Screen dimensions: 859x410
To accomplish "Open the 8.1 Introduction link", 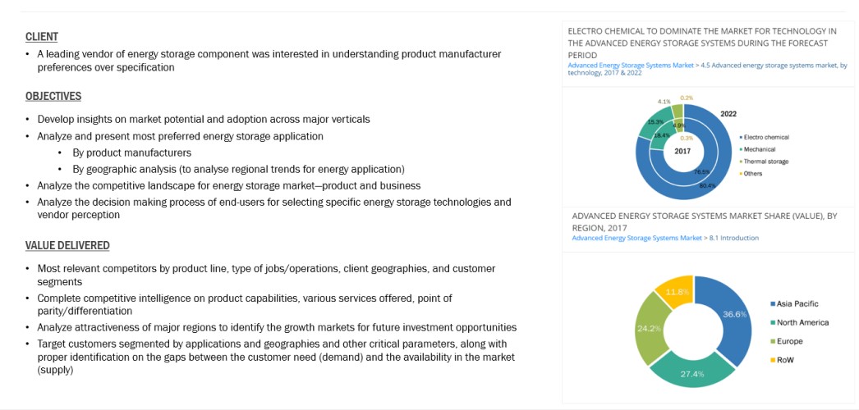I will pos(731,238).
